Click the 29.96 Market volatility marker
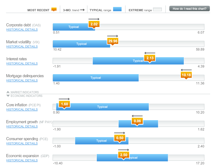This screenshot has height=168, width=215. coord(112,41)
